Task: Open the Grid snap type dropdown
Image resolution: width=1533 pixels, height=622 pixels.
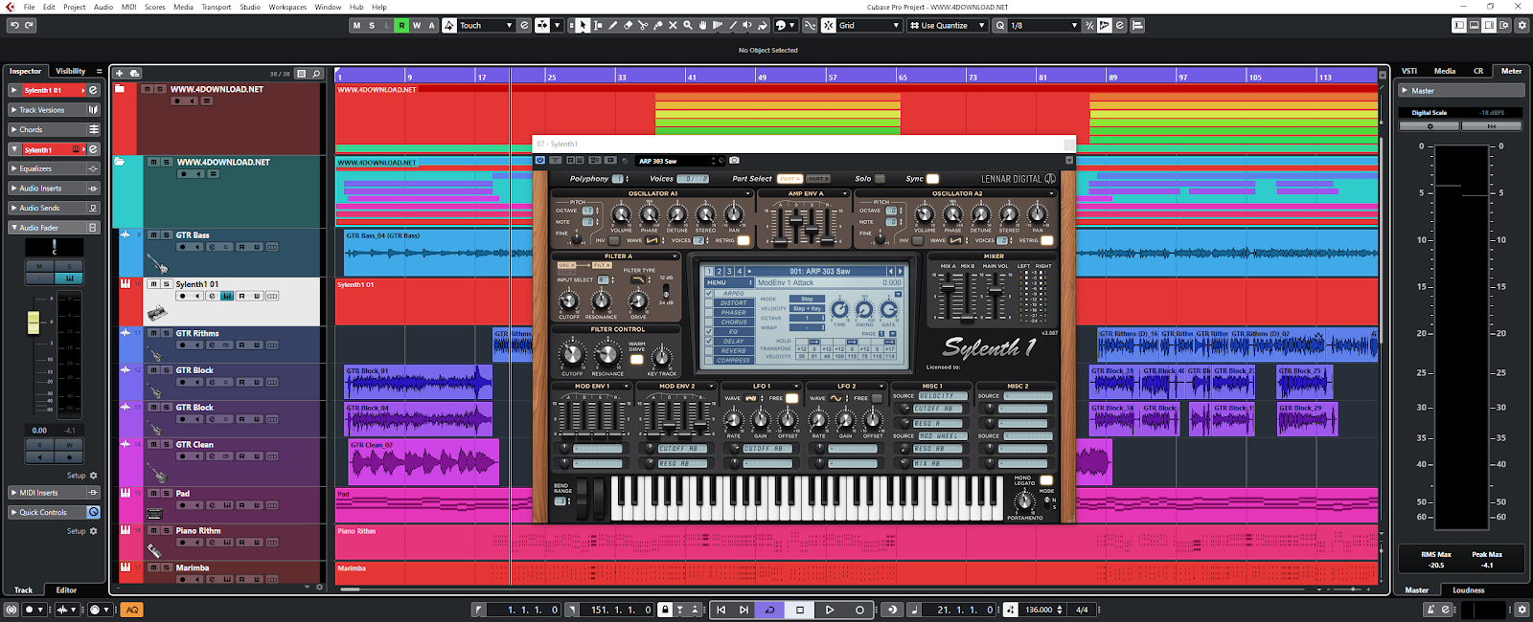Action: (x=869, y=25)
